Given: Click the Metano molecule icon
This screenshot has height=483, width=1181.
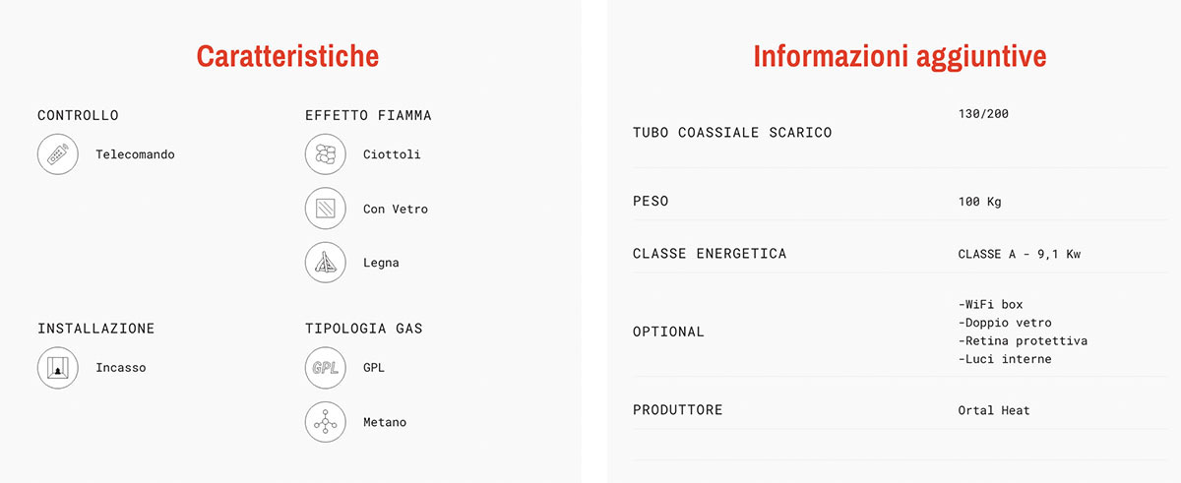Looking at the screenshot, I should [325, 422].
